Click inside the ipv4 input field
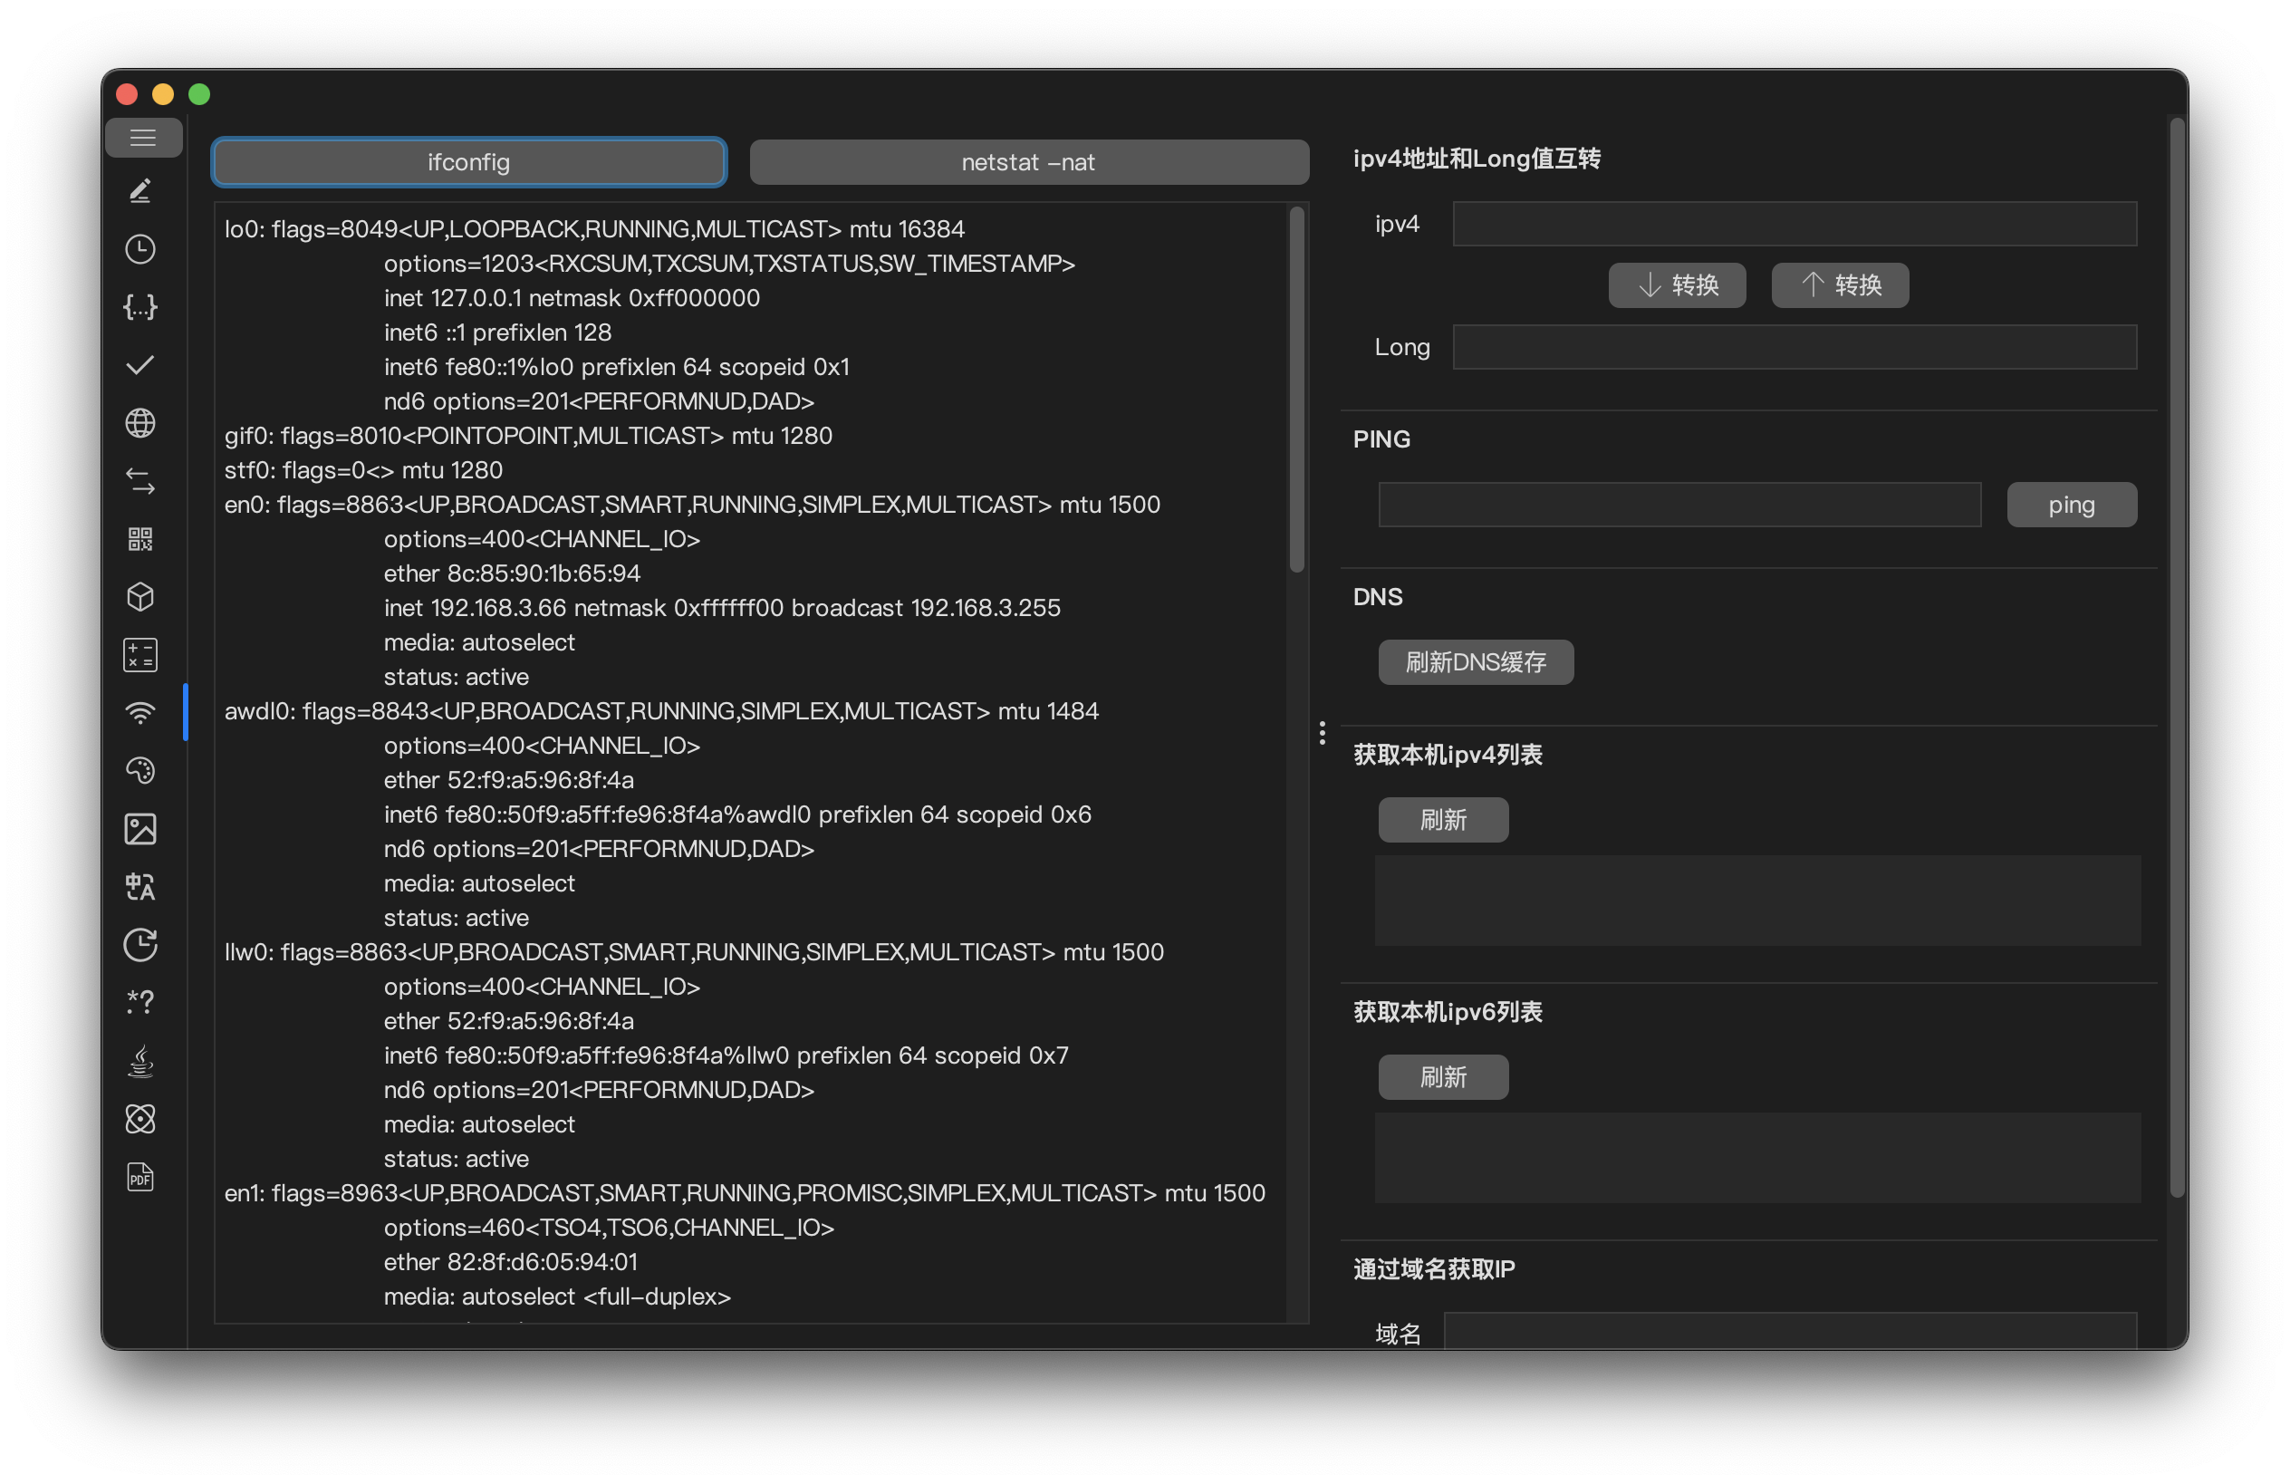 (x=1794, y=225)
